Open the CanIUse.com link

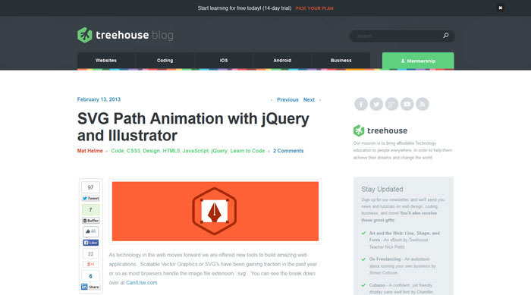(142, 282)
